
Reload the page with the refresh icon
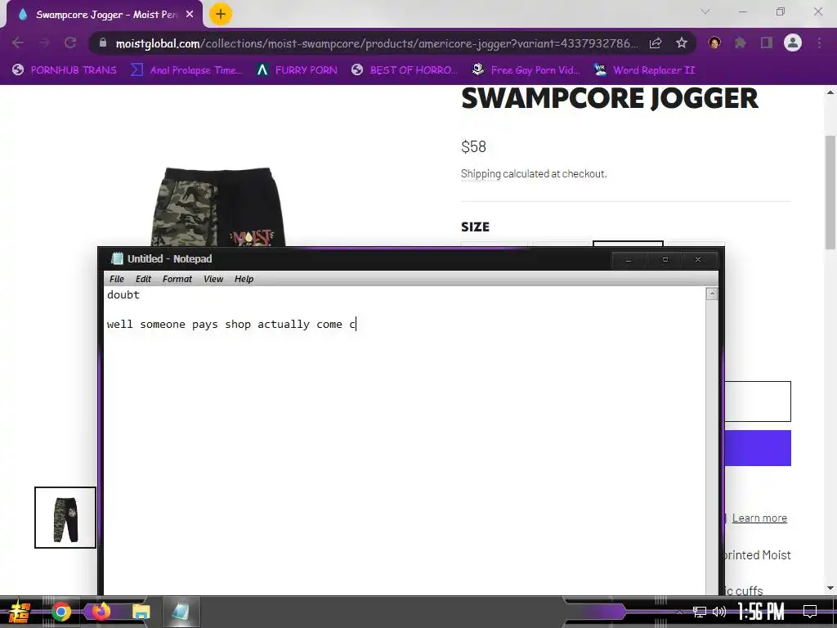70,43
